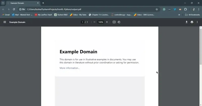The width and height of the screenshot is (202, 106).
Task: Open the PDF viewer more actions menu
Action: (197, 22)
